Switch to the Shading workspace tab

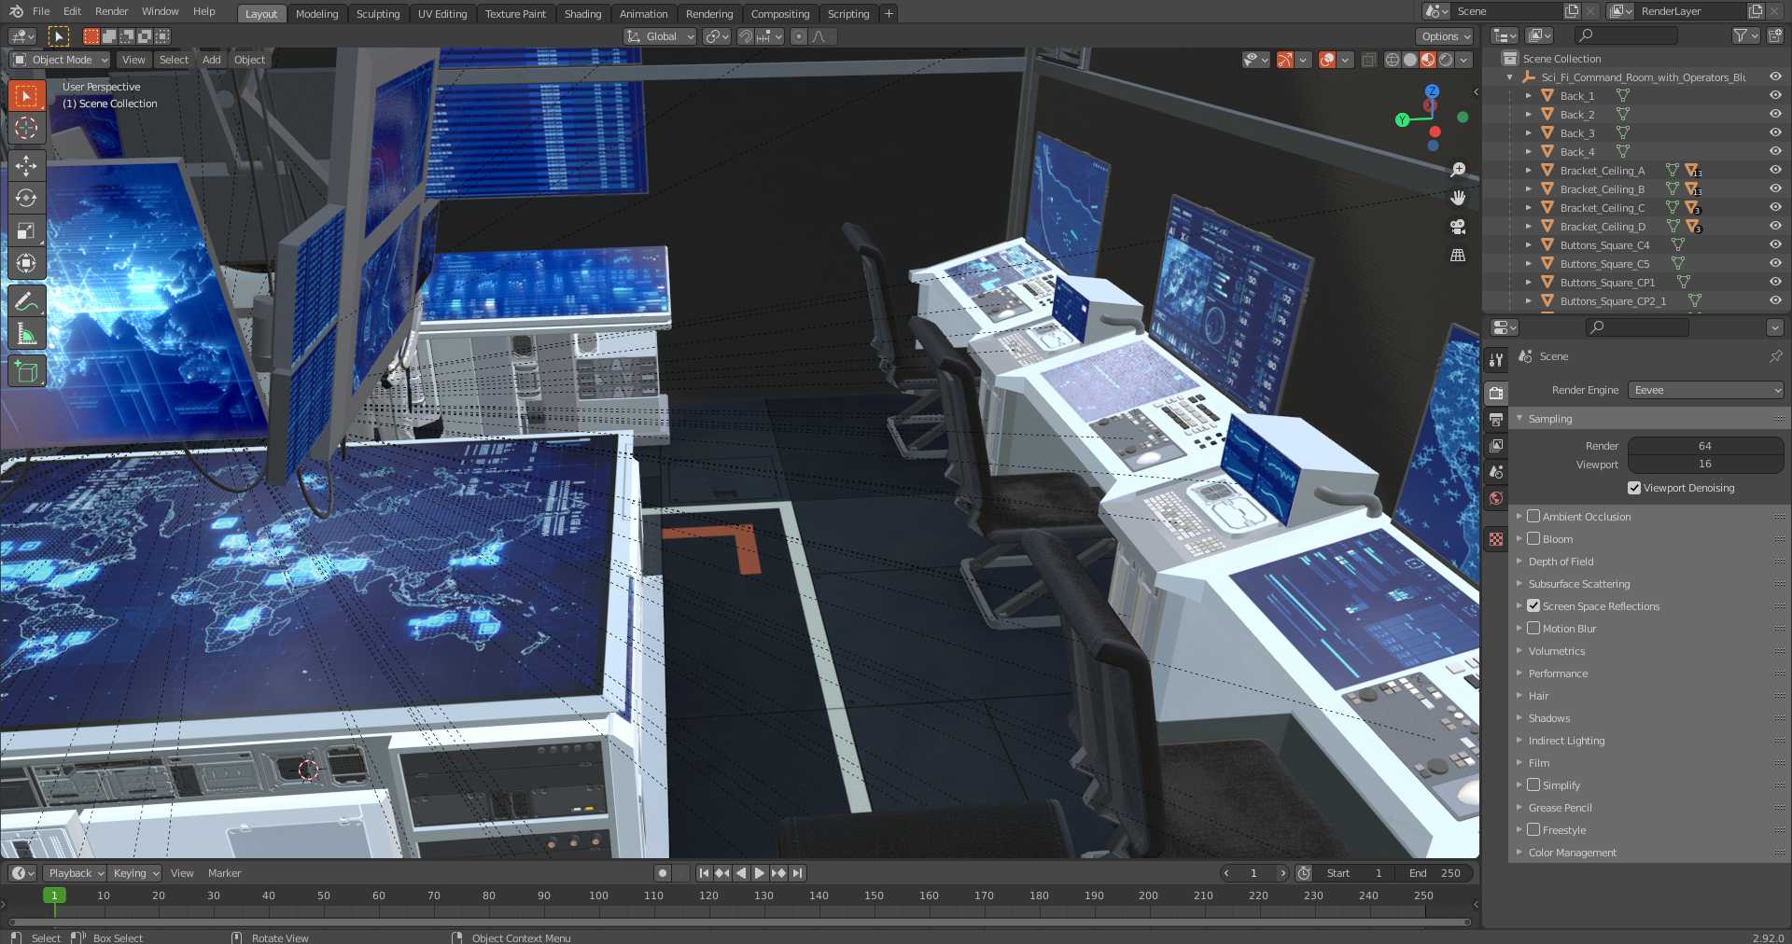pos(582,14)
